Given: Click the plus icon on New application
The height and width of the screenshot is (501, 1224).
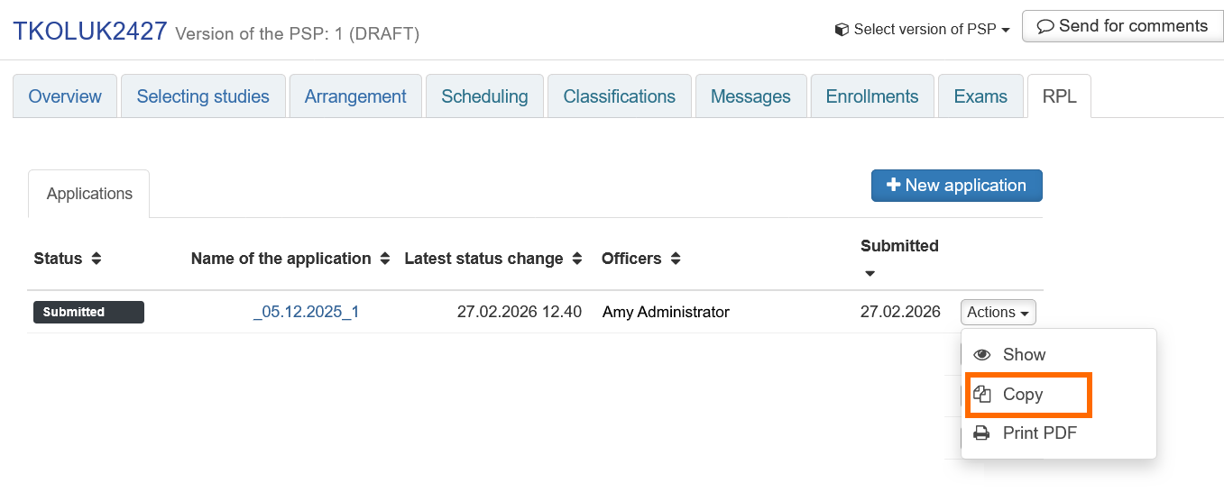Looking at the screenshot, I should [893, 186].
